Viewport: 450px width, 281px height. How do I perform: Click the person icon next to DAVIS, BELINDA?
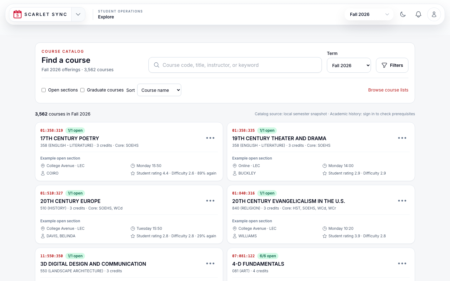pyautogui.click(x=43, y=236)
